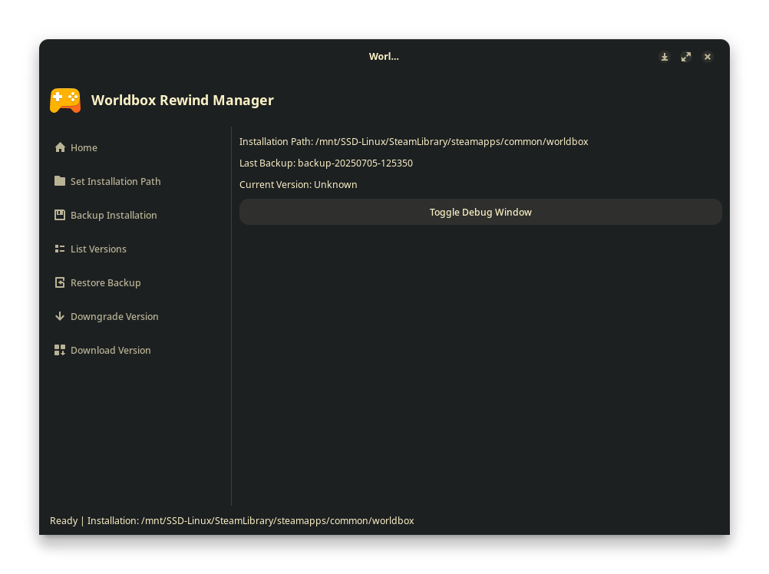Select Backup Installation label in sidebar
The width and height of the screenshot is (769, 574).
pos(114,215)
